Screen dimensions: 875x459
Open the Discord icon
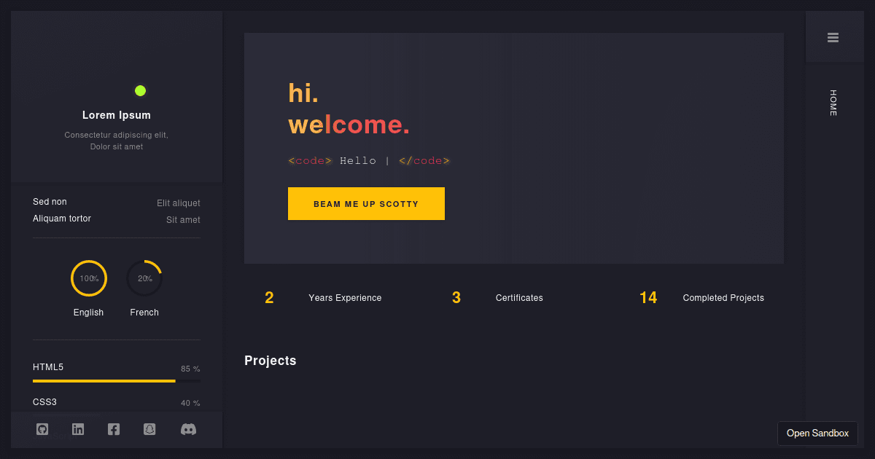pos(188,429)
